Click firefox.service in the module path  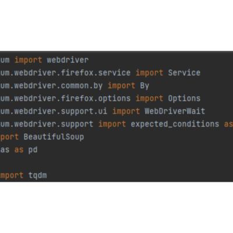(96, 73)
